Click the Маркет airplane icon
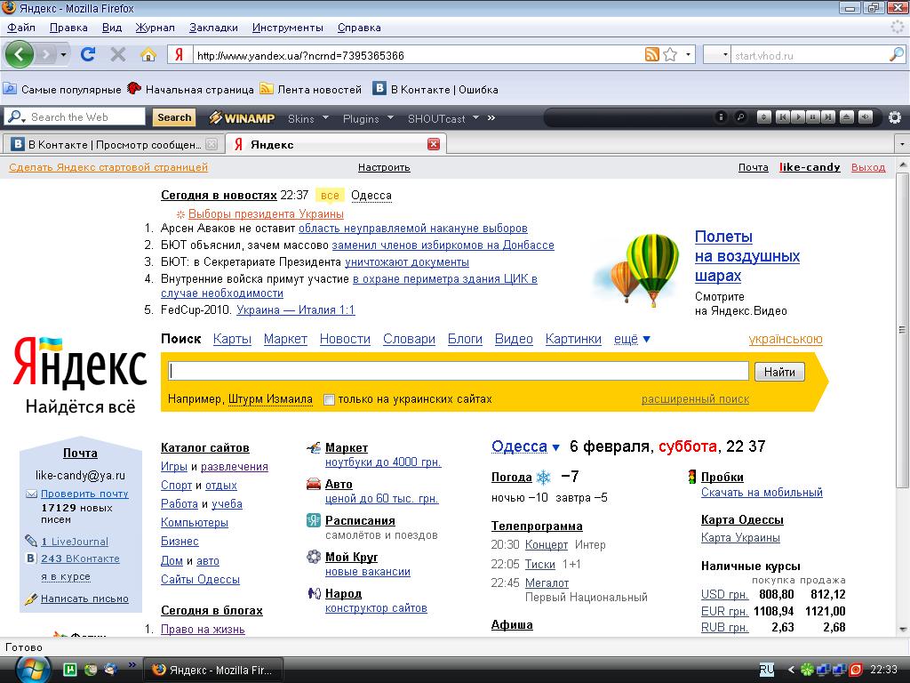The width and height of the screenshot is (910, 683). point(314,447)
